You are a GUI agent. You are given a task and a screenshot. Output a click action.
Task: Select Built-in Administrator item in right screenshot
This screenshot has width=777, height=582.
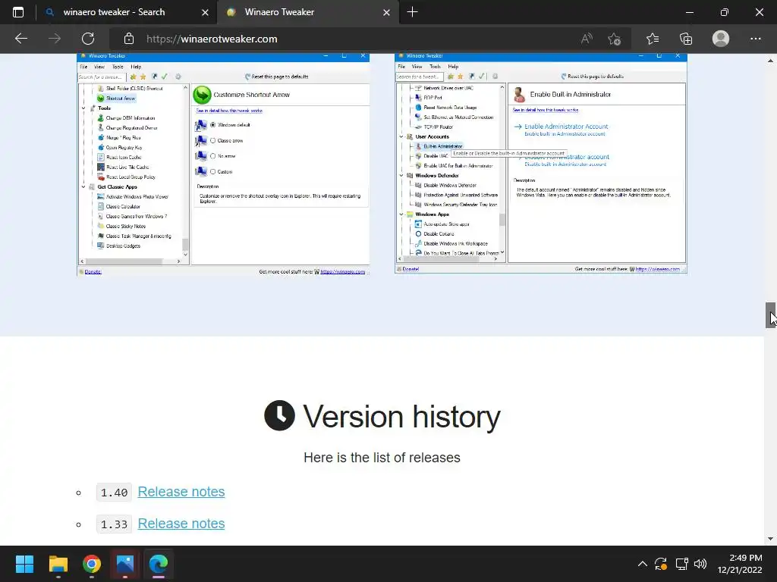[439, 146]
